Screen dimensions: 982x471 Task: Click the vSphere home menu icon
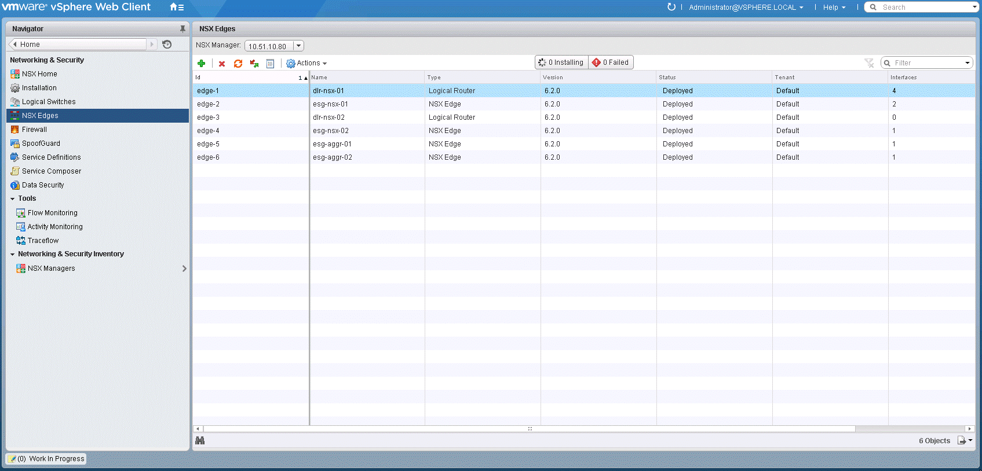[x=177, y=8]
